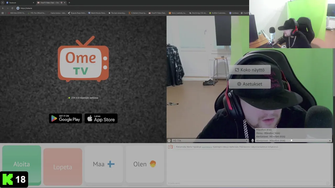Click the pink Lopeta stop button
This screenshot has width=335, height=188.
coord(63,167)
